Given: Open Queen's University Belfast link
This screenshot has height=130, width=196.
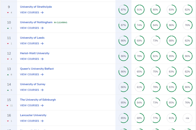Looking at the screenshot, I should pyautogui.click(x=37, y=69).
